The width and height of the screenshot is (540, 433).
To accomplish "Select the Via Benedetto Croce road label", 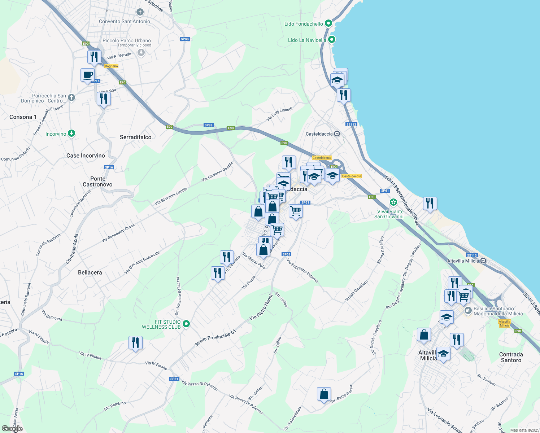I will (118, 233).
